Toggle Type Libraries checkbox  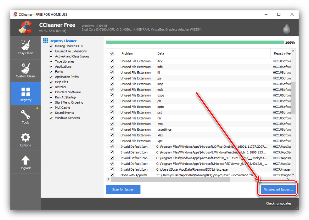click(x=51, y=61)
